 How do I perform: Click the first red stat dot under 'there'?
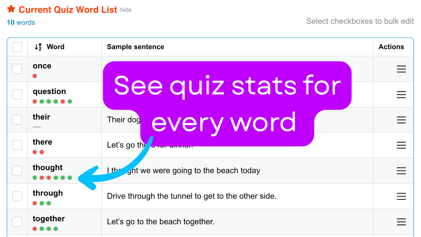tap(34, 152)
